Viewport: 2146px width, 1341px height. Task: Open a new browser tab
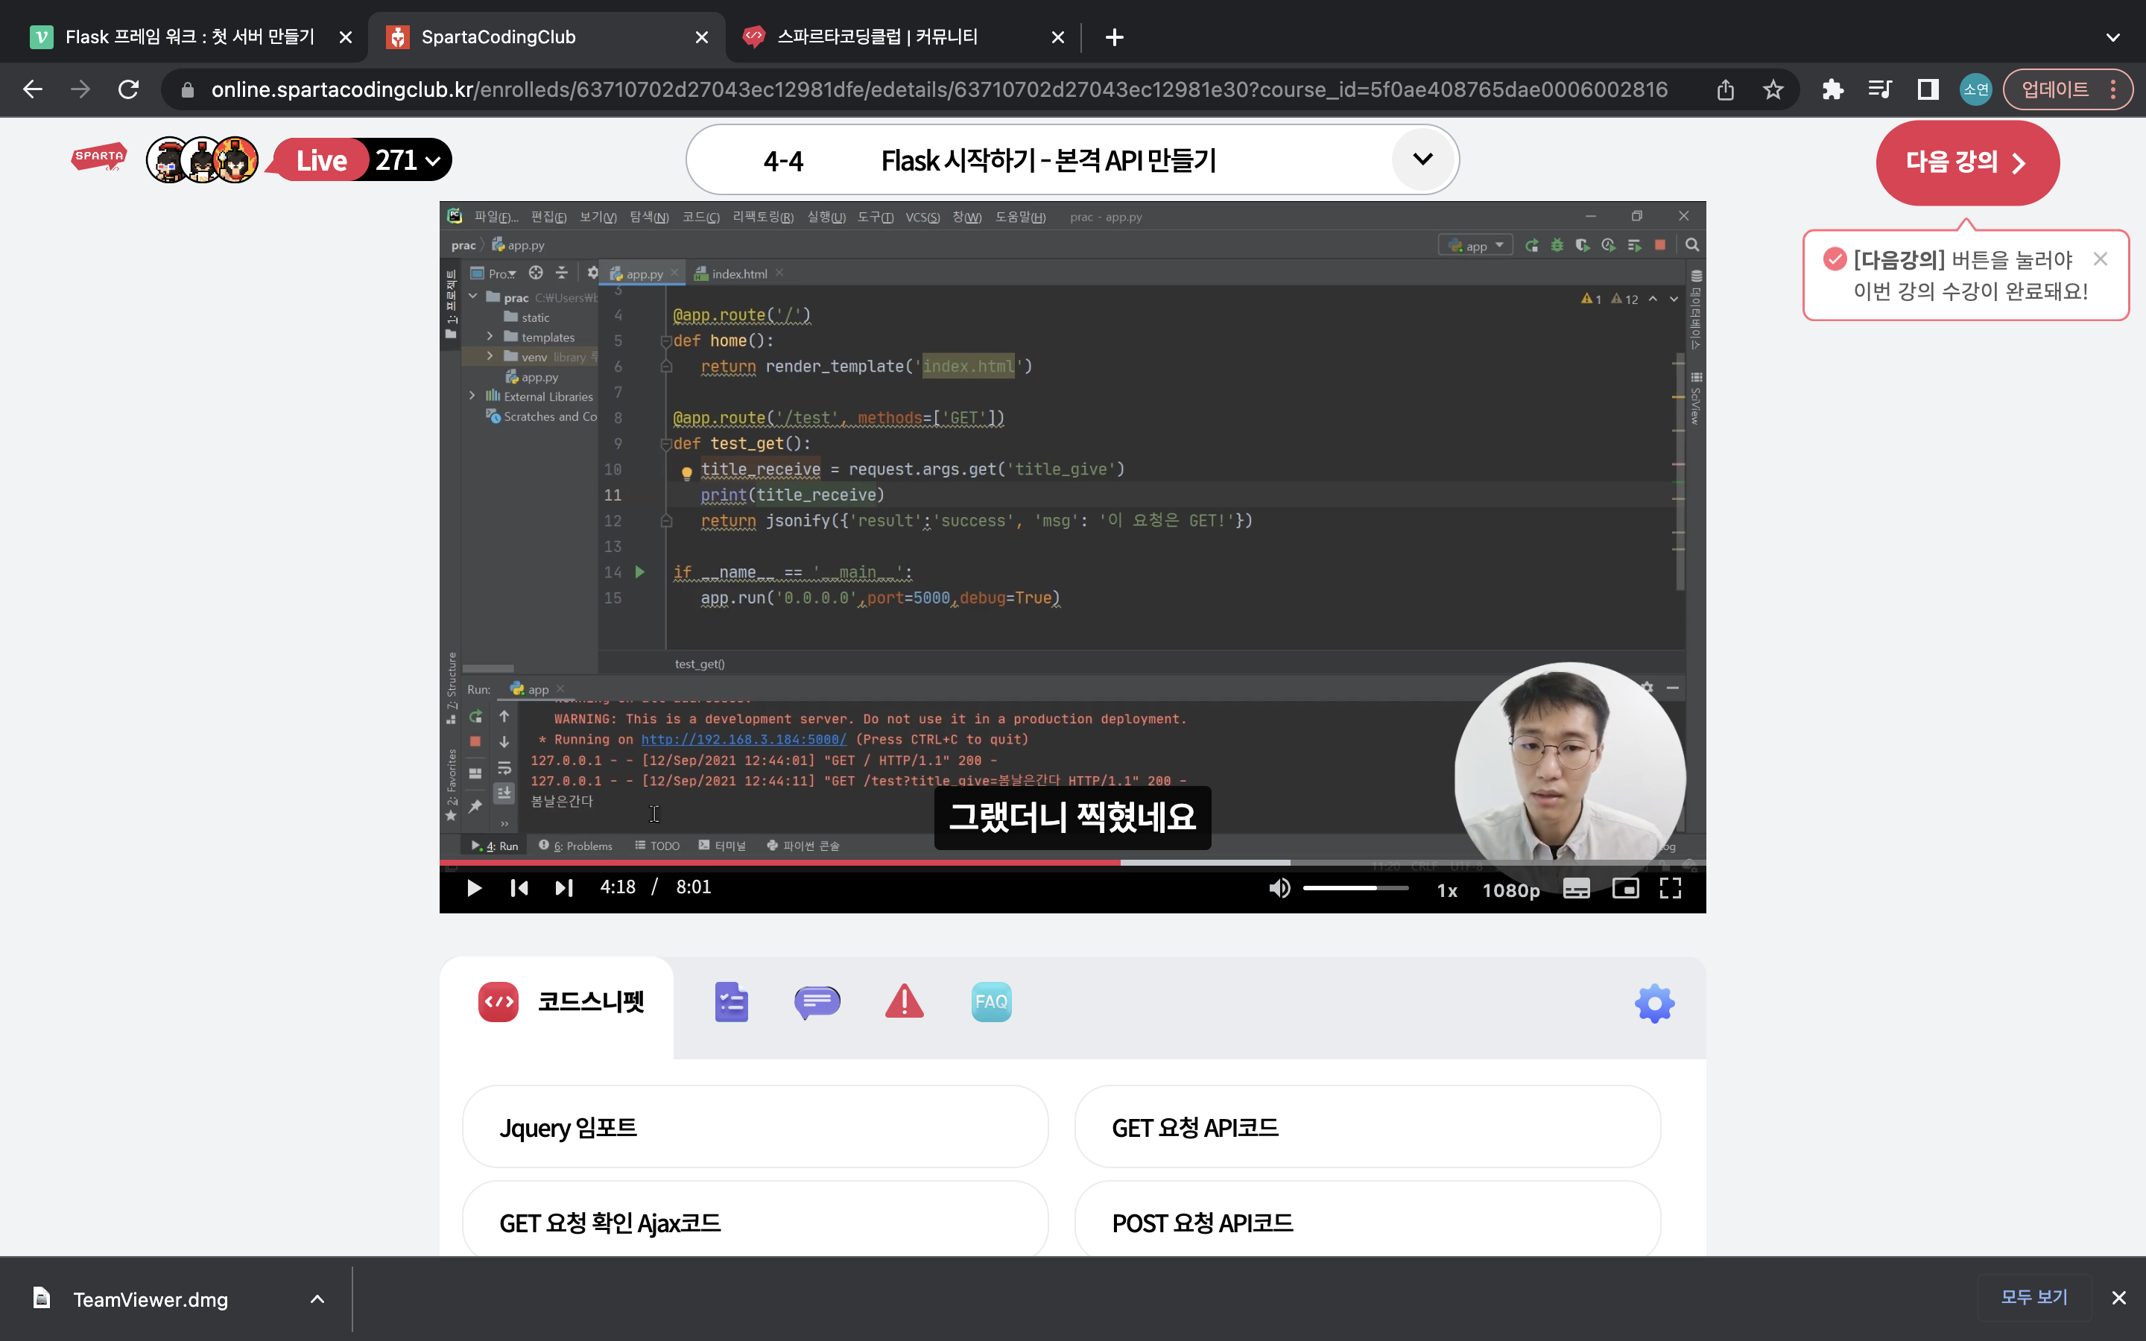(1115, 37)
